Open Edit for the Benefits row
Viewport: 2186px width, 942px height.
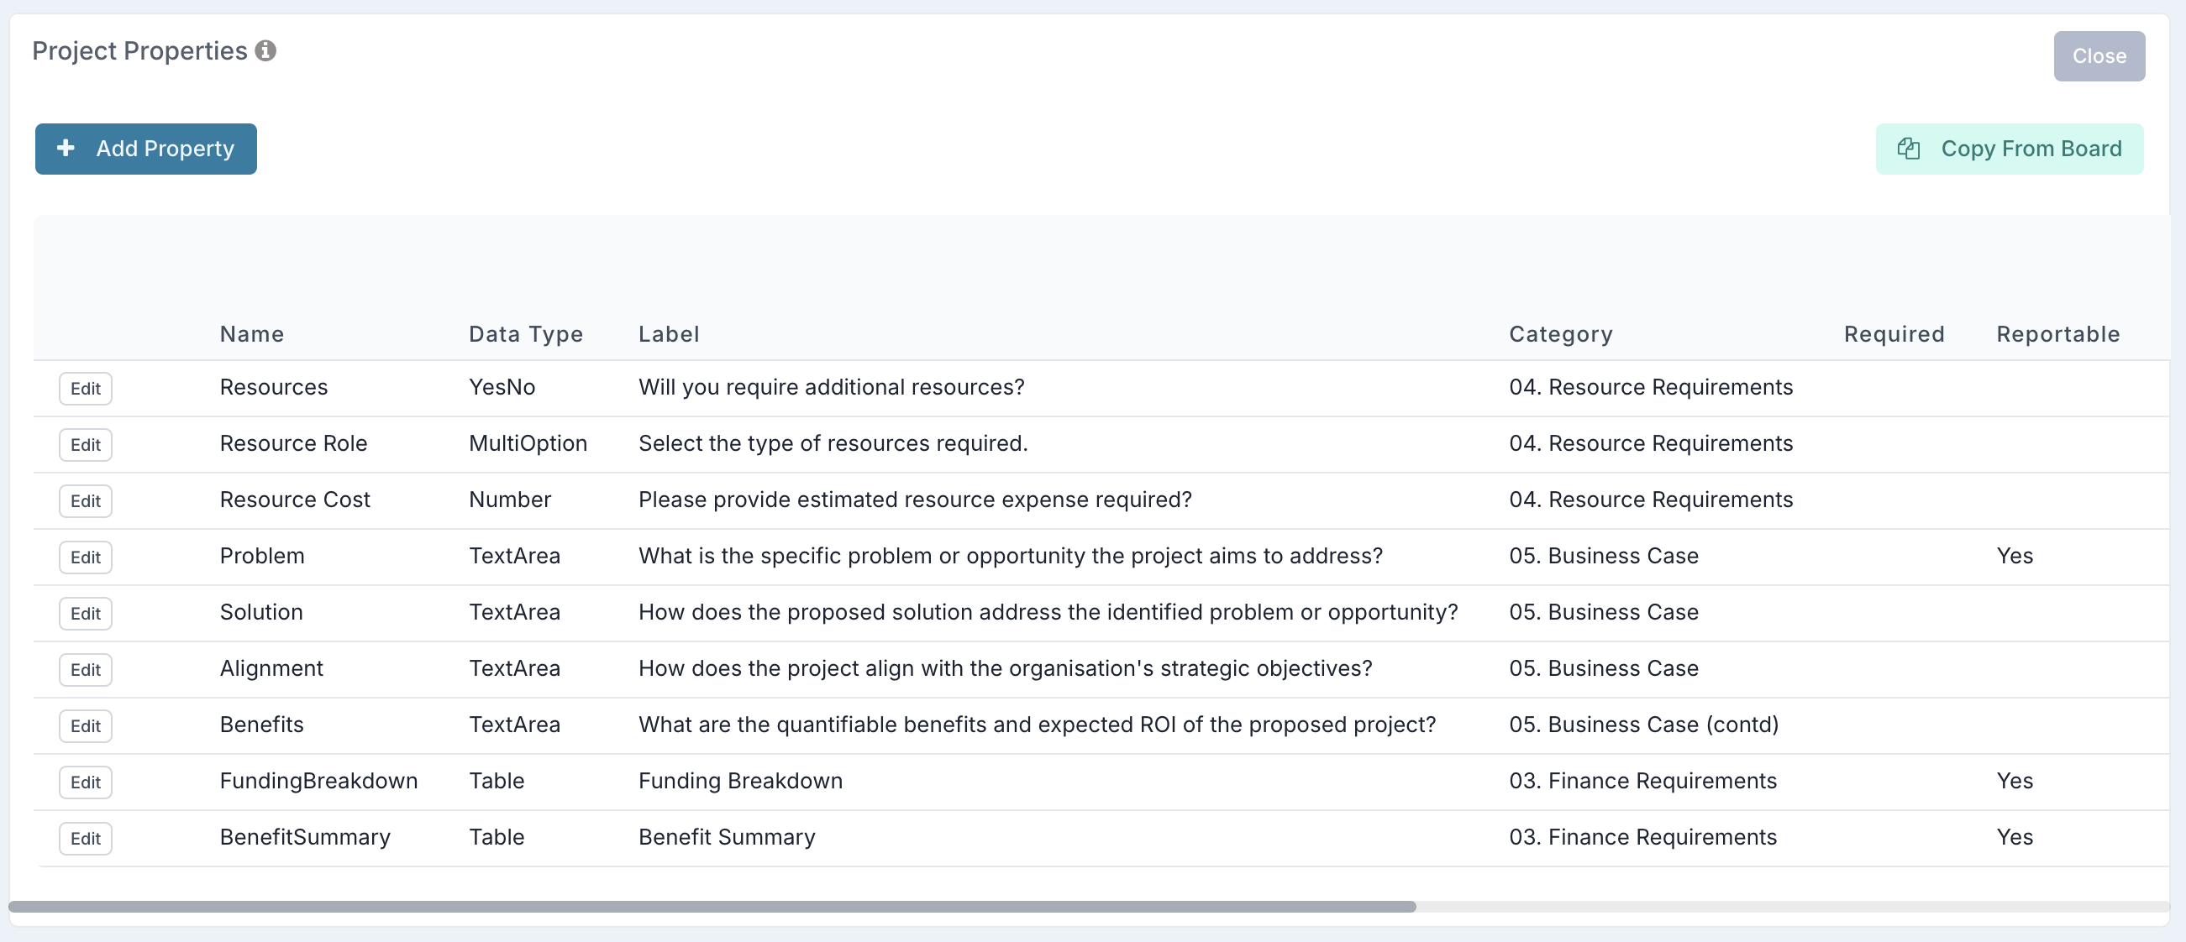point(86,725)
